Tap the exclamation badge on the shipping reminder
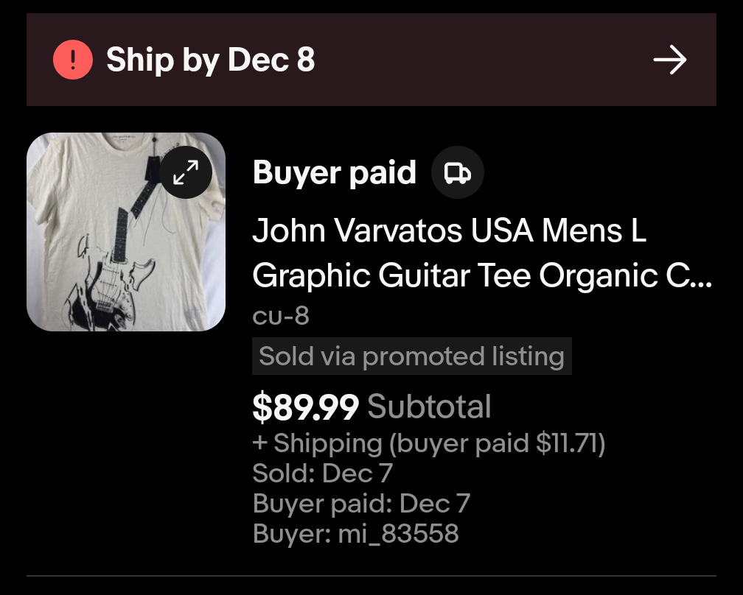Viewport: 743px width, 595px height. (71, 60)
